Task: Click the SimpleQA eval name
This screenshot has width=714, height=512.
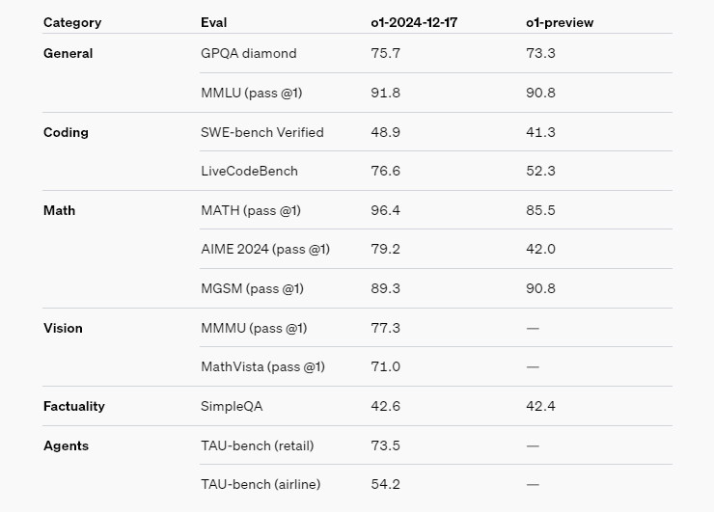Action: tap(232, 406)
